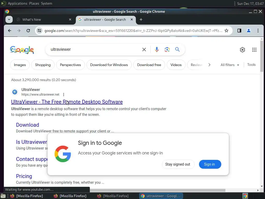Click the address bar URL
The image size is (265, 199).
click(133, 31)
